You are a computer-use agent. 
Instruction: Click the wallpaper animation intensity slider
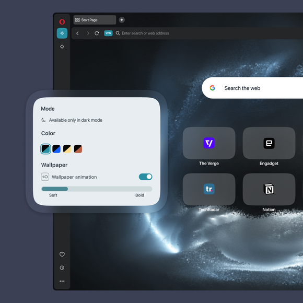(97, 189)
